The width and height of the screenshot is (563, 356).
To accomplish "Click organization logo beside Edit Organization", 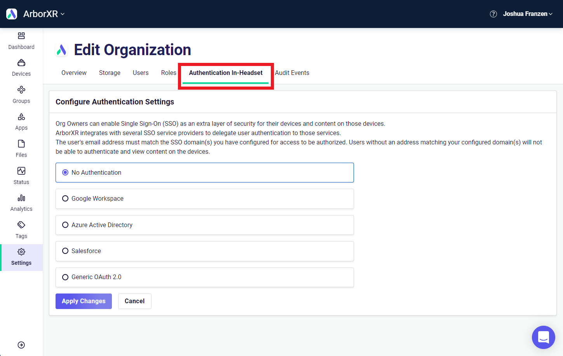I will [61, 50].
